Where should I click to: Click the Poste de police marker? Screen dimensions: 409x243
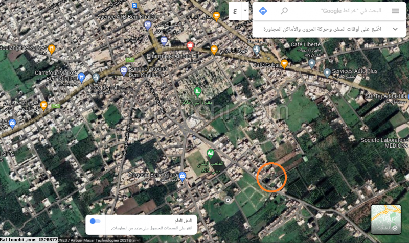click(96, 78)
